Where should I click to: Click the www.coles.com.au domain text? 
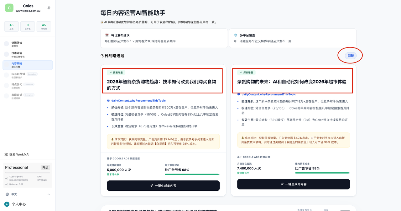28,11
